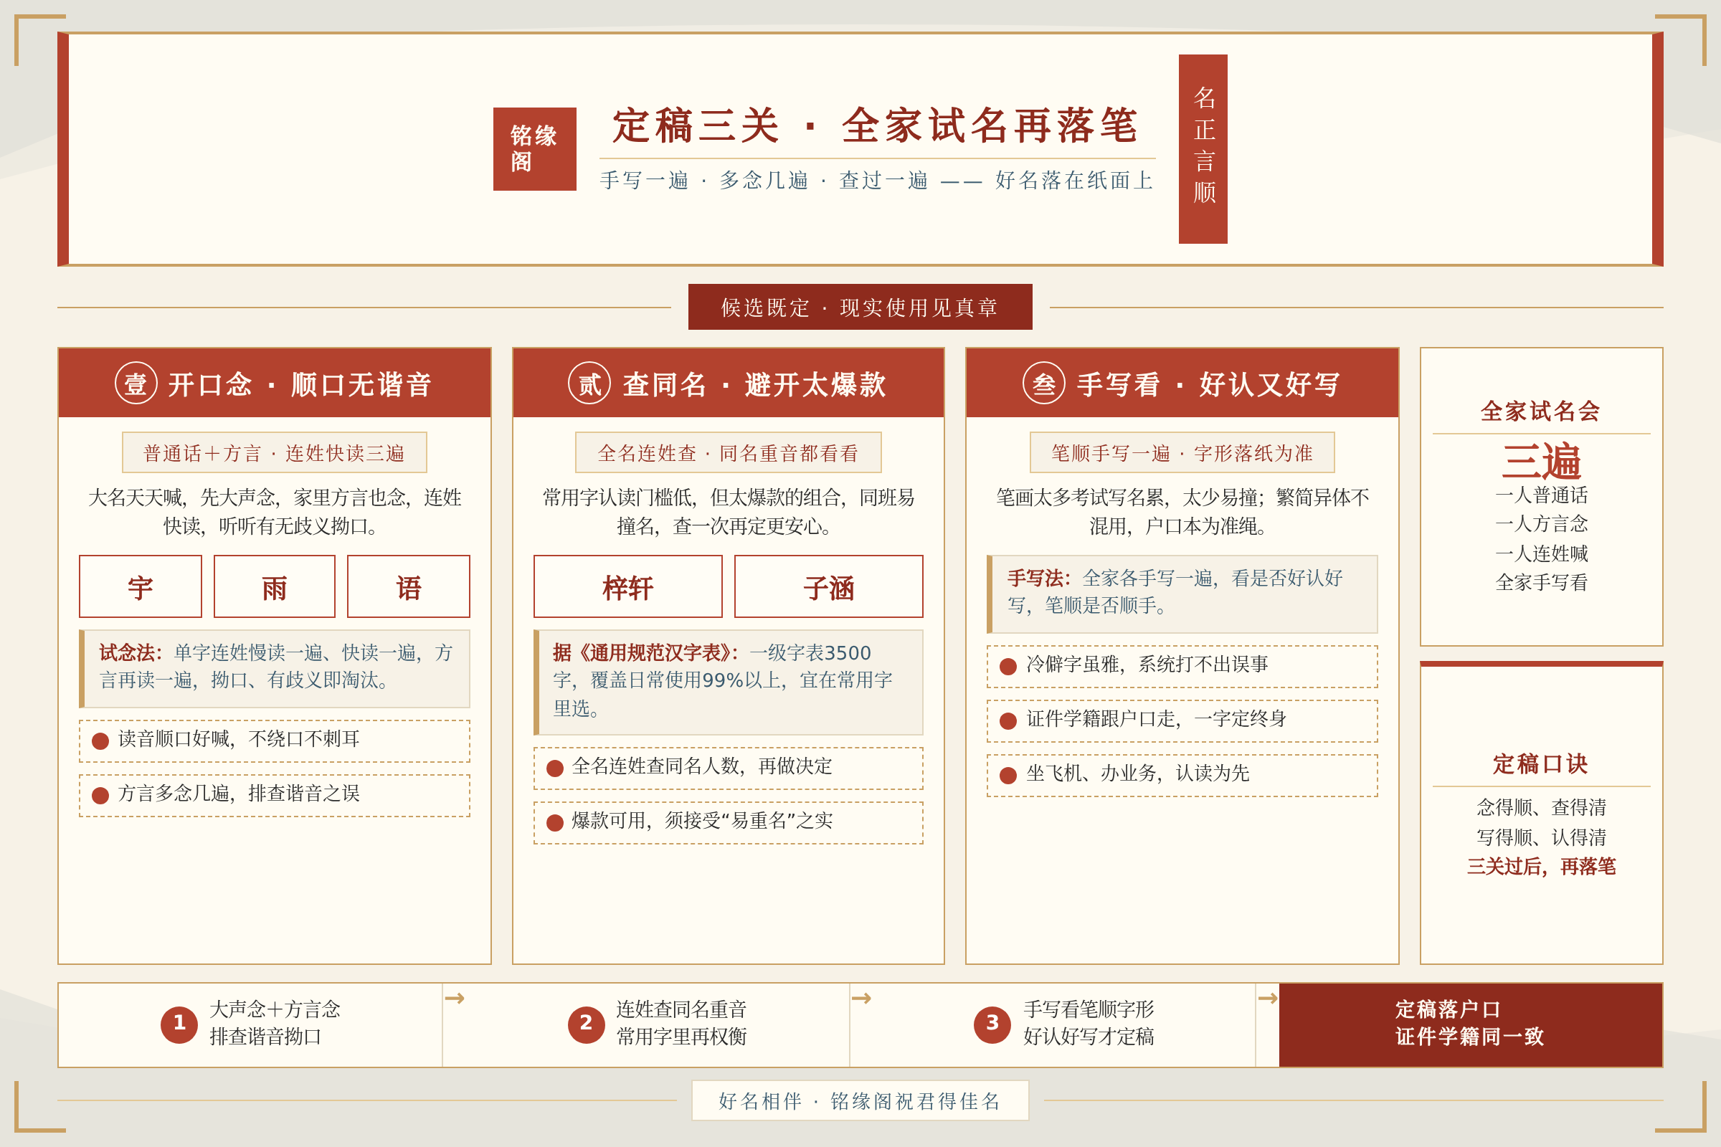
Task: Click the circled 壹 numeral icon
Action: click(x=136, y=383)
